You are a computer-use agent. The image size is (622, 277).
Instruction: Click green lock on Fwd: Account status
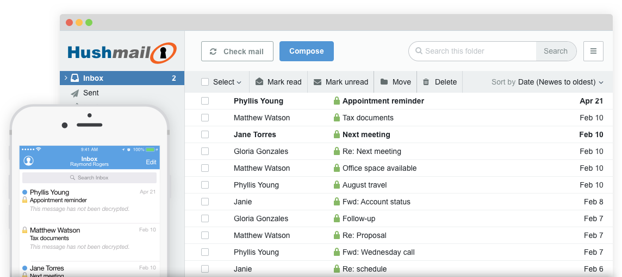click(337, 202)
